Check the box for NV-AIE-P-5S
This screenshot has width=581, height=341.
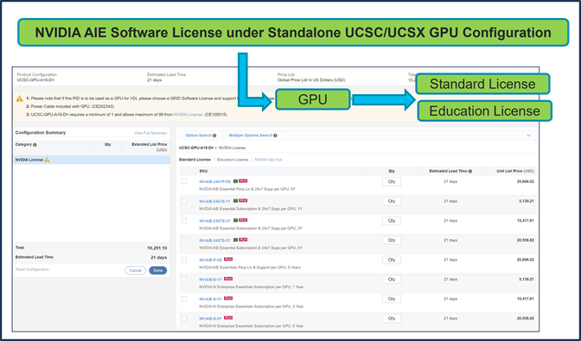(184, 260)
